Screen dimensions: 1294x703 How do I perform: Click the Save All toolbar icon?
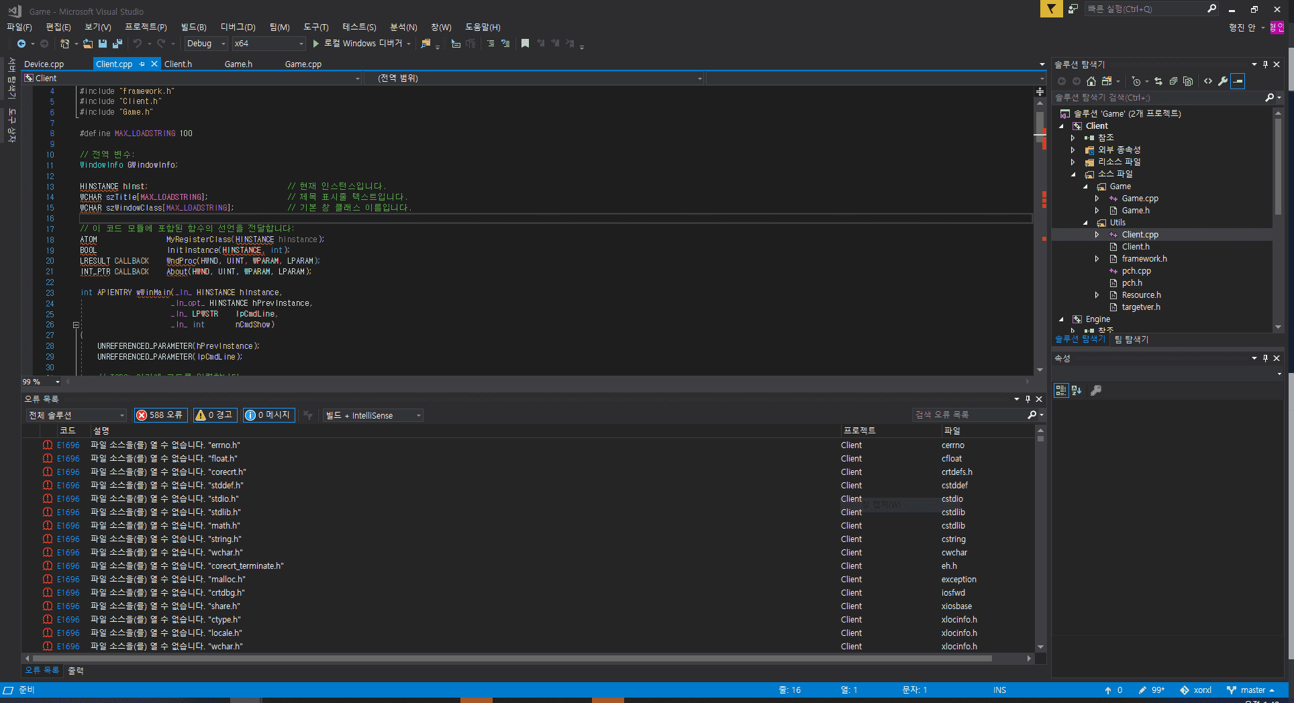(x=117, y=44)
